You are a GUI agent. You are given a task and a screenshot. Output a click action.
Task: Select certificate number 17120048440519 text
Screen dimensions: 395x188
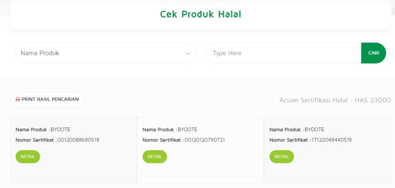(331, 140)
